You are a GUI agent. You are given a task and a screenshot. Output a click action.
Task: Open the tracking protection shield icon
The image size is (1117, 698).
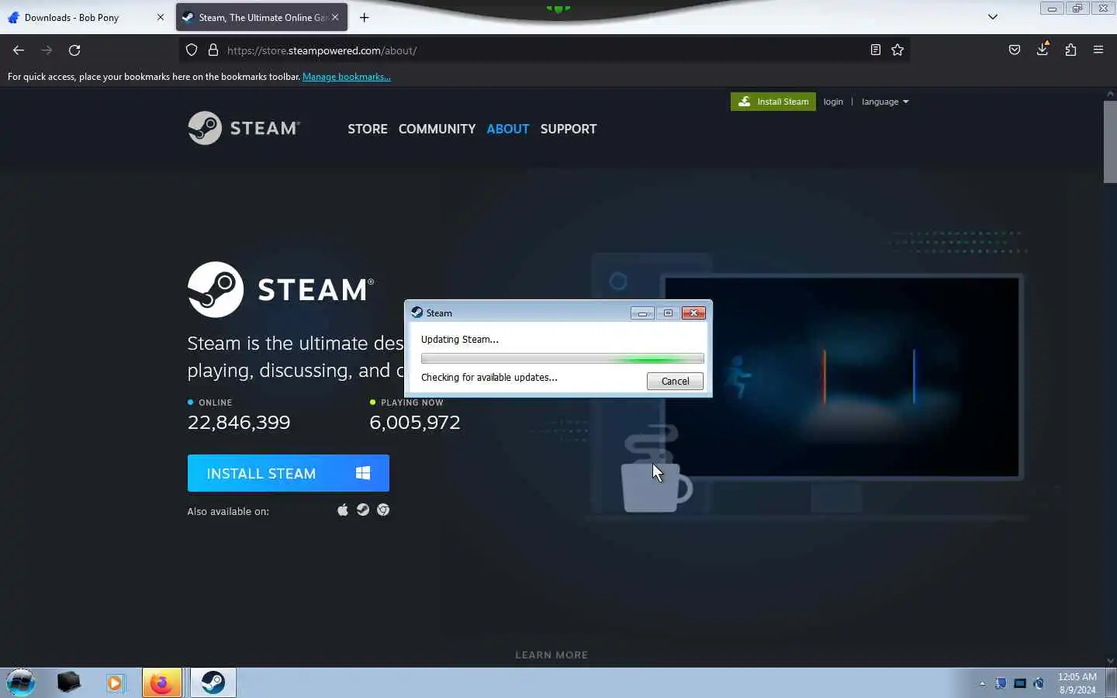pos(192,50)
